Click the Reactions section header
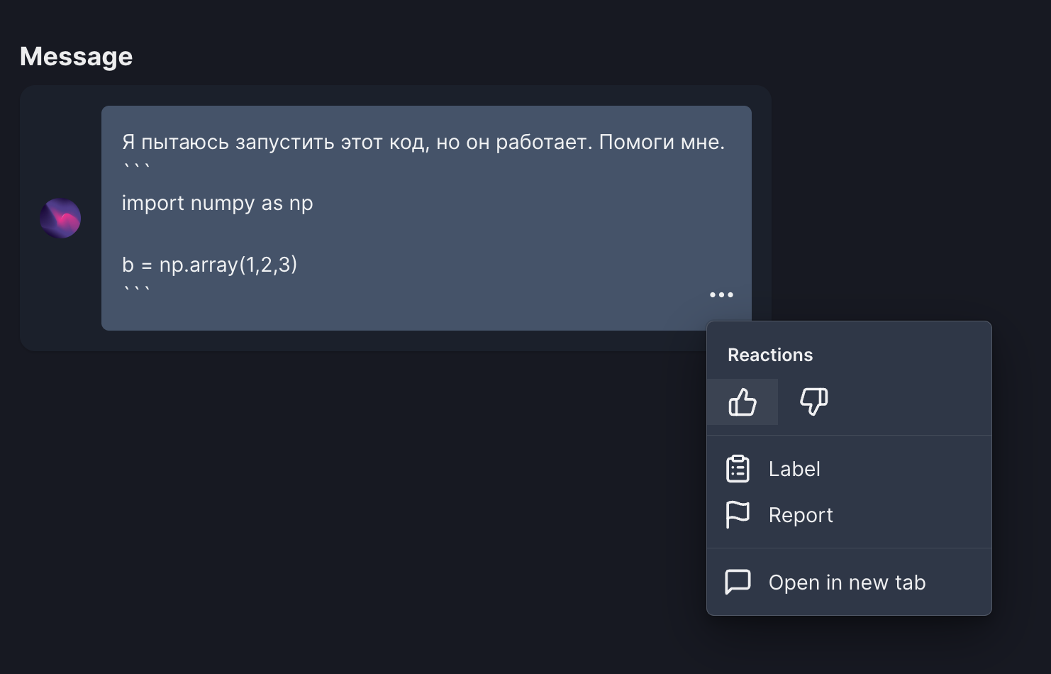The width and height of the screenshot is (1051, 674). tap(769, 355)
